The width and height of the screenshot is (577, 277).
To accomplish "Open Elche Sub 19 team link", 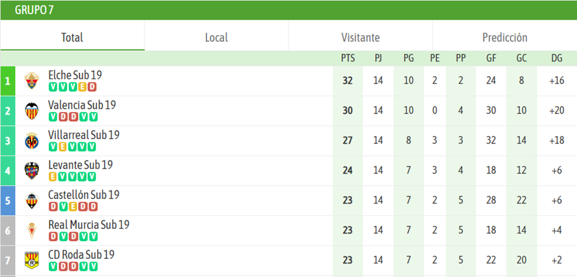I will click(75, 75).
